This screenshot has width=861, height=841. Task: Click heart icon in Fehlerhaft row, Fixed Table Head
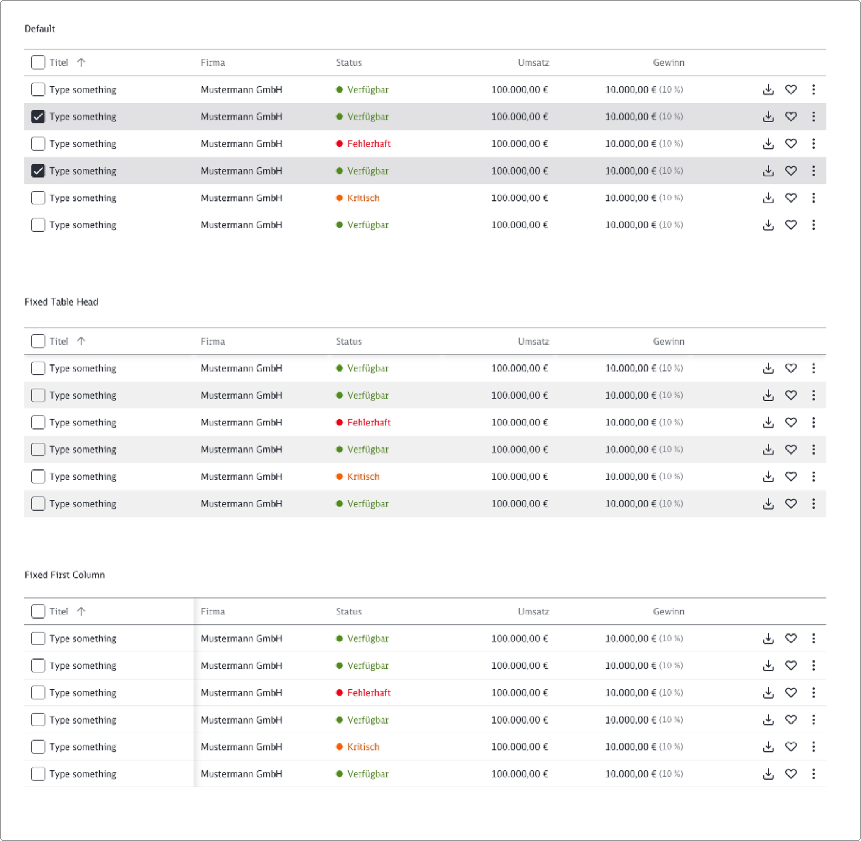point(791,422)
